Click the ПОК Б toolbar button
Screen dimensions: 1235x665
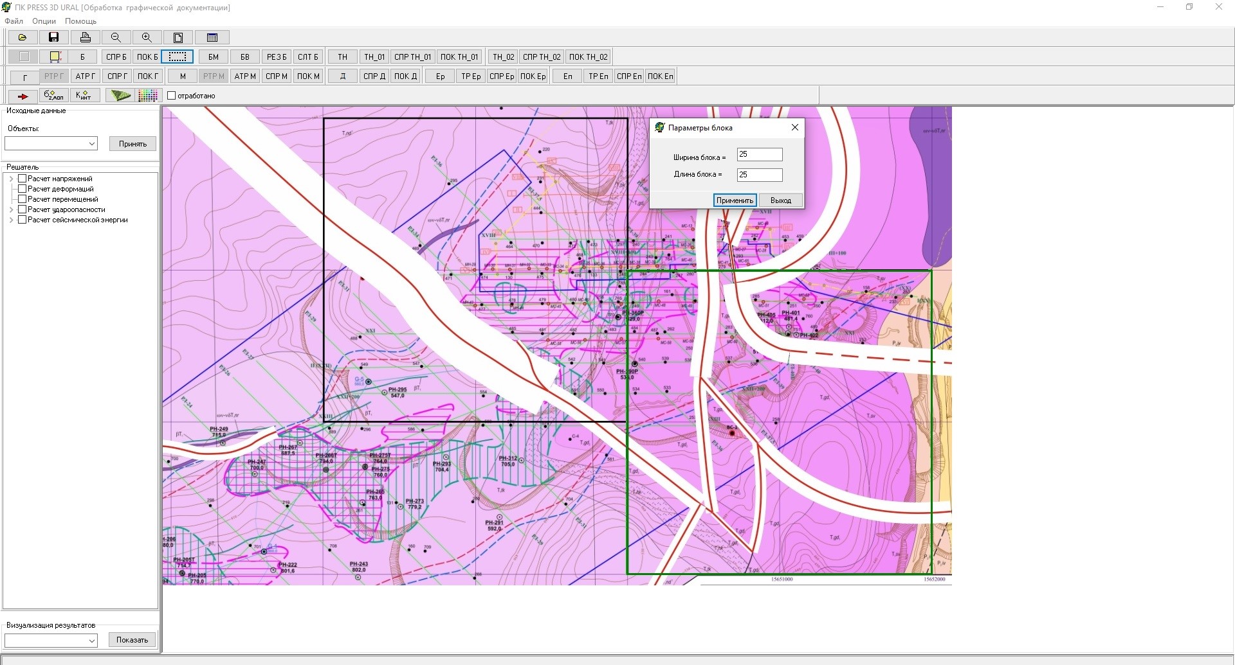pos(147,57)
